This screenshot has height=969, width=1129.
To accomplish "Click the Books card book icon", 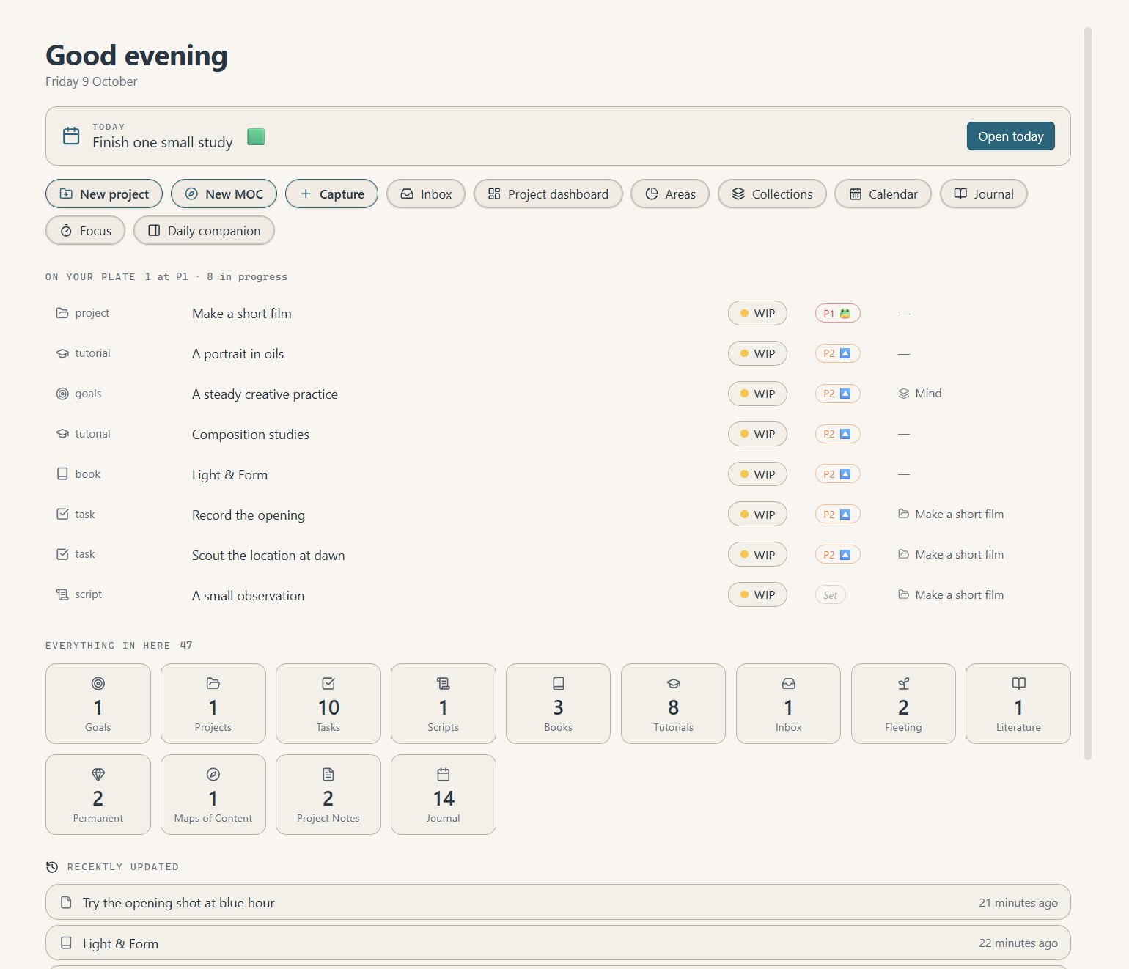I will coord(559,683).
